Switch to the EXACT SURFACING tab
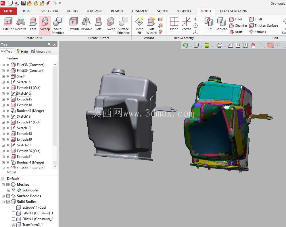The height and width of the screenshot is (227, 286). coord(233,11)
